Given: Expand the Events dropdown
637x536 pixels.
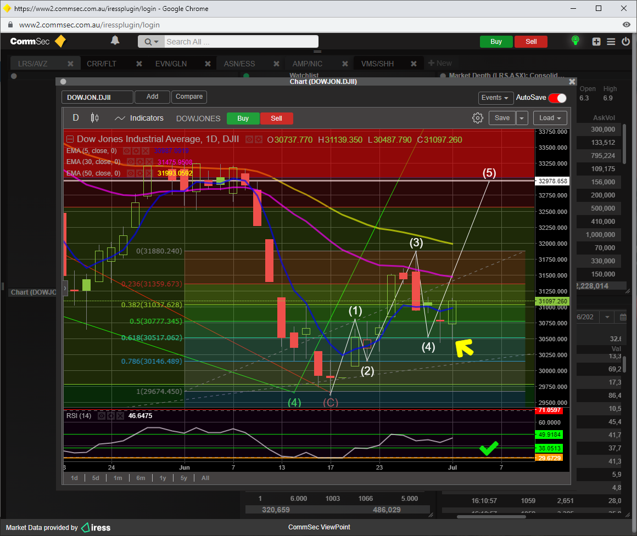Looking at the screenshot, I should [495, 98].
